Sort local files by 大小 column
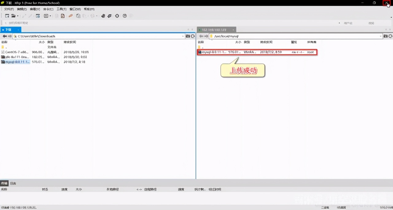The image size is (393, 210). tap(42, 42)
